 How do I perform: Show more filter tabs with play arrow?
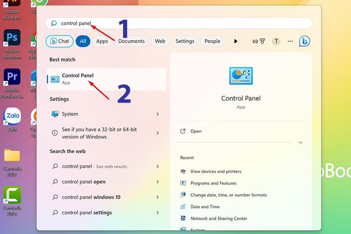tap(235, 41)
